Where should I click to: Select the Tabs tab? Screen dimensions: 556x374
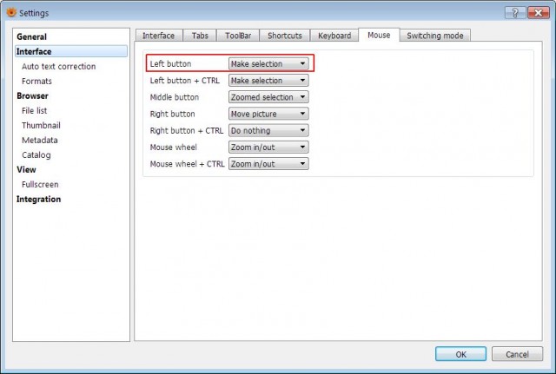click(200, 36)
